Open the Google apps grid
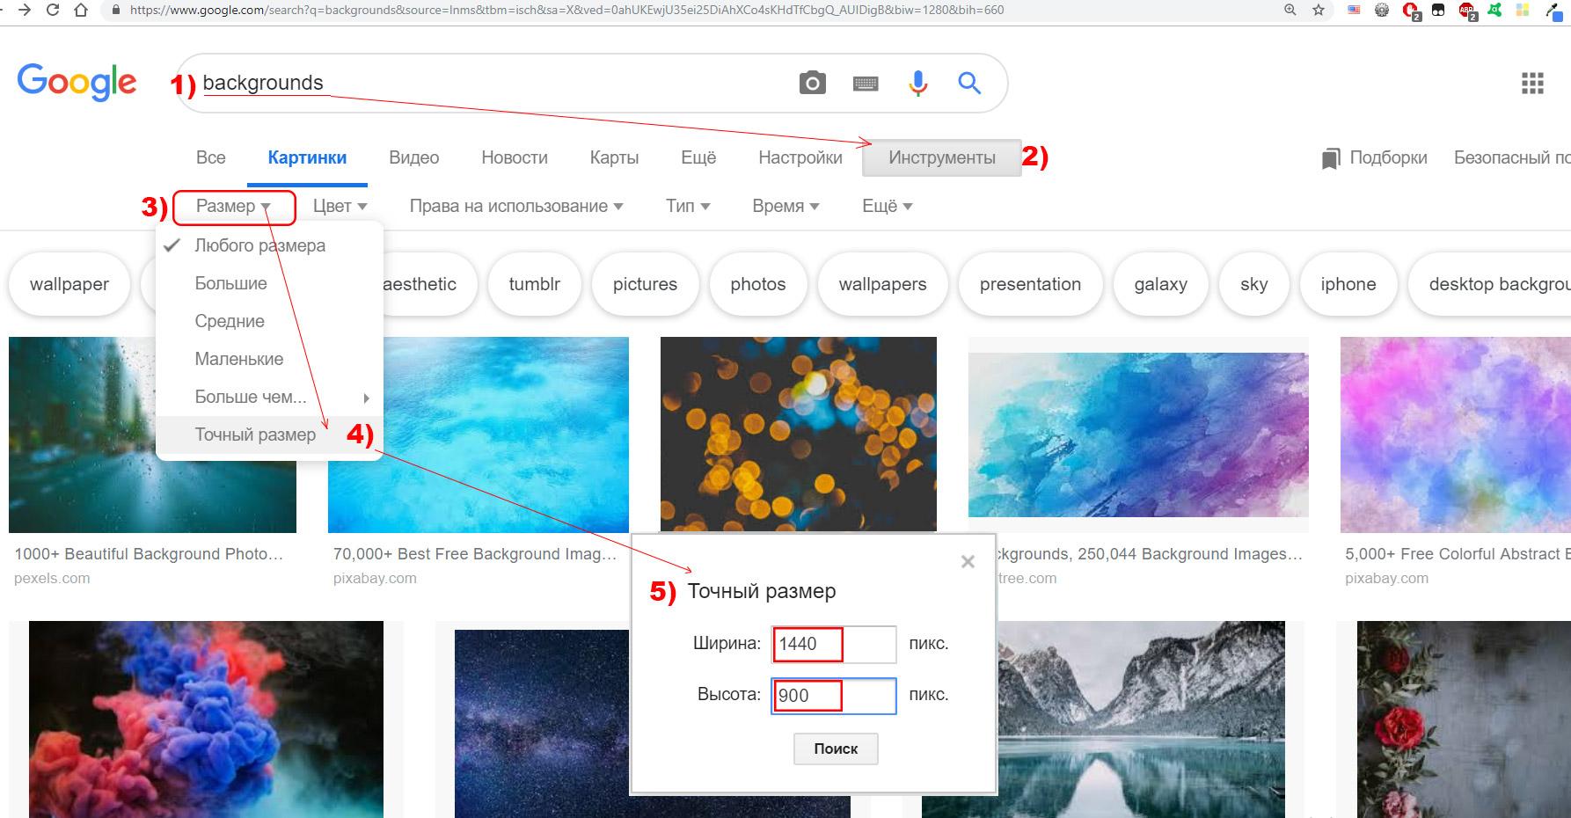 coord(1532,84)
